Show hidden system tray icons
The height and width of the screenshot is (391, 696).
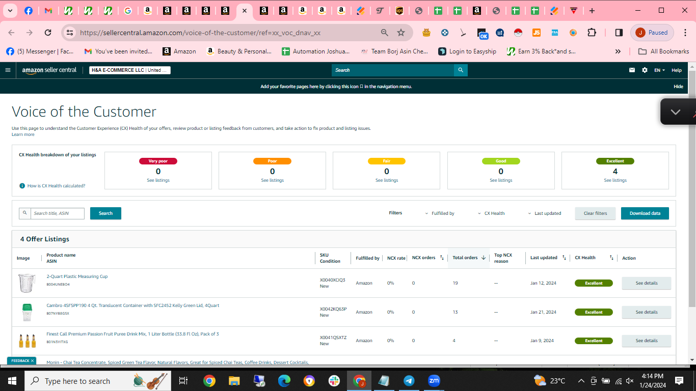click(x=581, y=381)
